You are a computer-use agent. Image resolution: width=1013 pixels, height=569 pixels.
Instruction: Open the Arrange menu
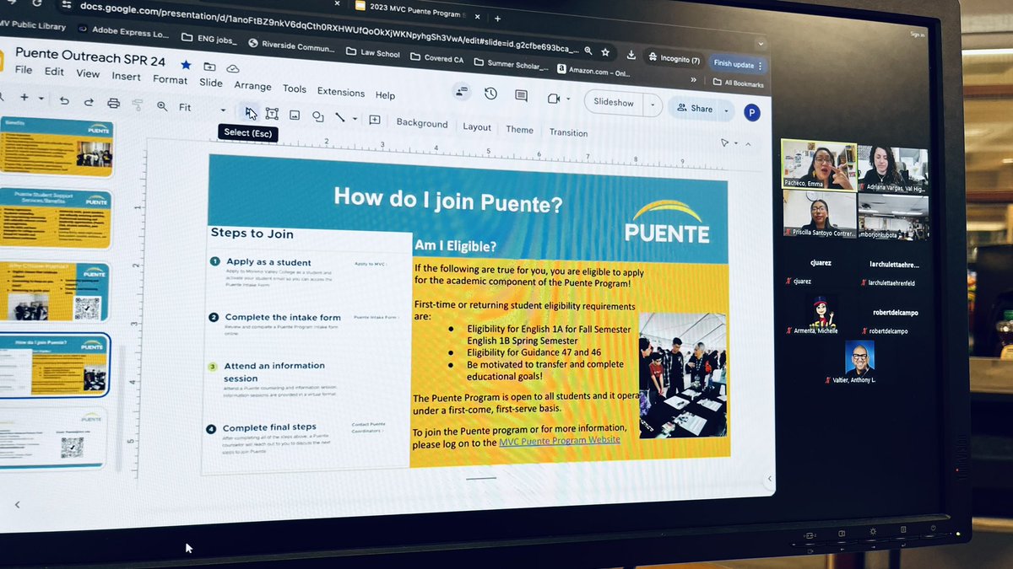253,85
